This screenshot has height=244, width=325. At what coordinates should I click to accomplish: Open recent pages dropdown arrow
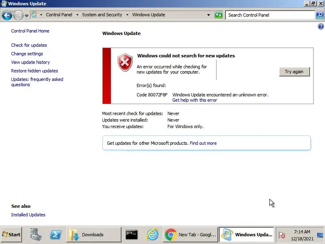(26, 15)
